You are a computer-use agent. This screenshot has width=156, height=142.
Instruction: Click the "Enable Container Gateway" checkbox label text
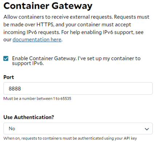click(x=44, y=58)
